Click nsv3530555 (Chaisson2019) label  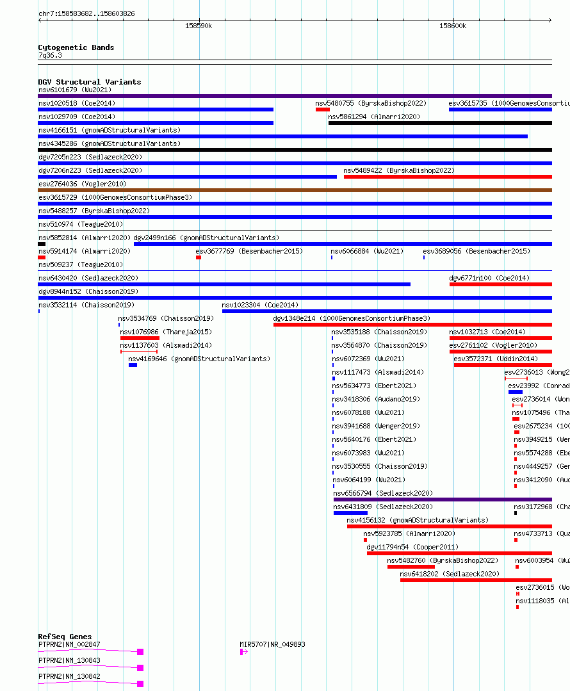(x=380, y=466)
